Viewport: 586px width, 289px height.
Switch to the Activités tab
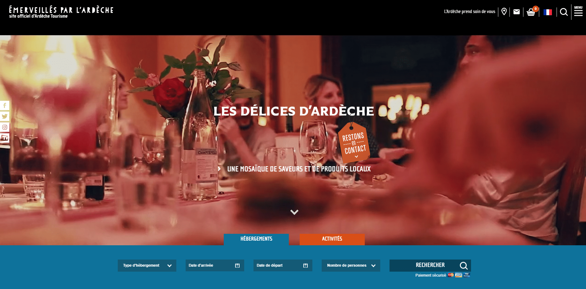332,239
